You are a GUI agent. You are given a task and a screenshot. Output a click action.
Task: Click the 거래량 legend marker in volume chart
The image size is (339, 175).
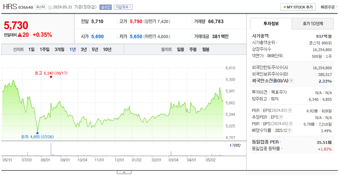click(230, 145)
